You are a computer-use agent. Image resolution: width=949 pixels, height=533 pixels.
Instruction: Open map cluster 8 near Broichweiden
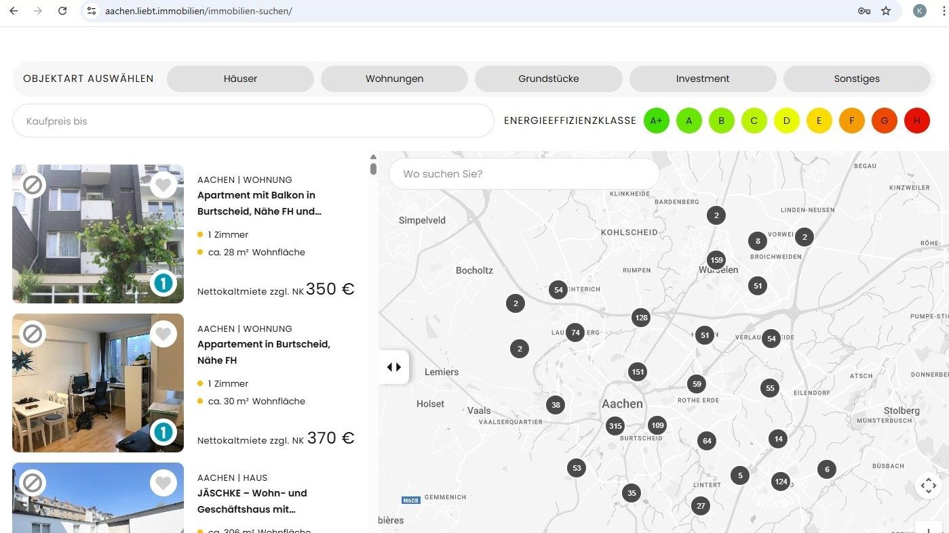(x=758, y=240)
